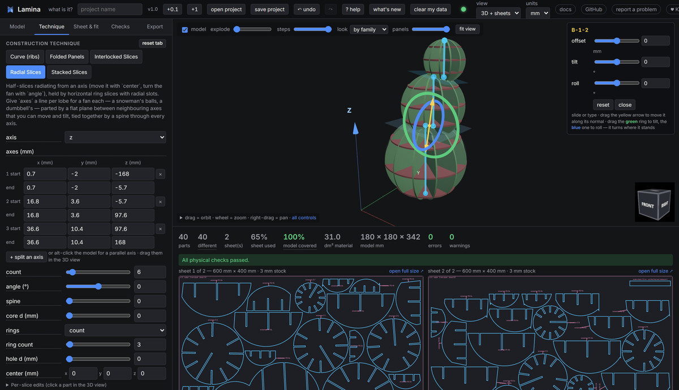Select the Curve (ribs) technique

click(x=25, y=57)
